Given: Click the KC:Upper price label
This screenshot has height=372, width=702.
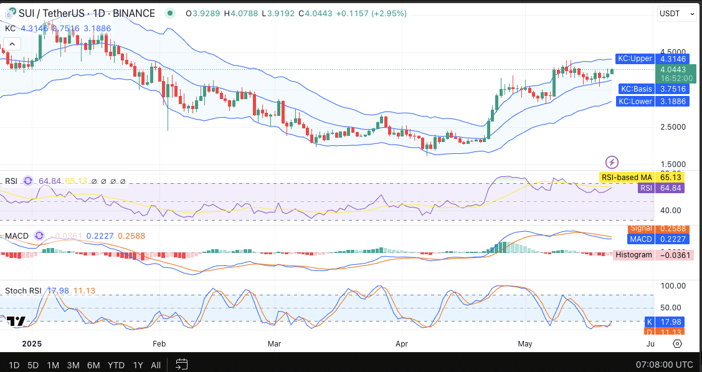Looking at the screenshot, I should [635, 59].
